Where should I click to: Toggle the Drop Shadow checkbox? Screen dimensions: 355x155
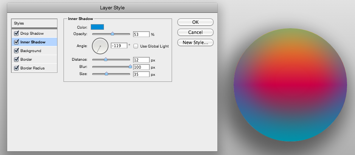point(16,34)
